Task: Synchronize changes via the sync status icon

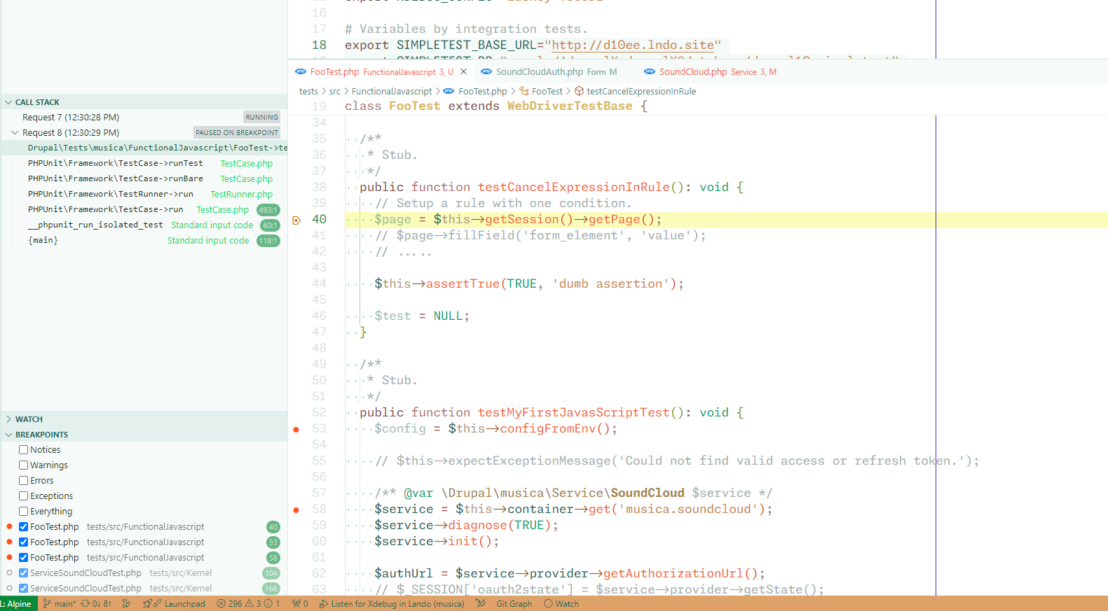Action: tap(96, 604)
